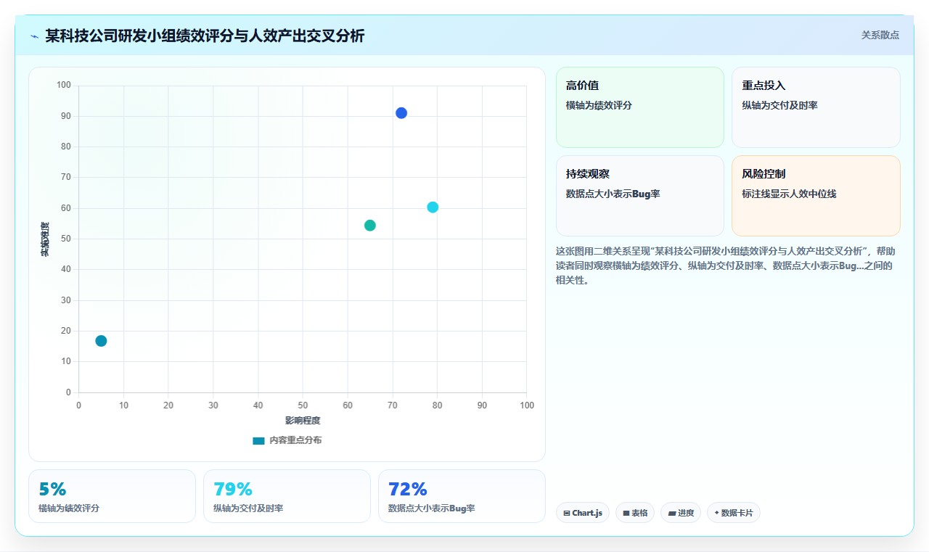Click the 关系散点 label in header
Image resolution: width=929 pixels, height=552 pixels.
coord(880,35)
